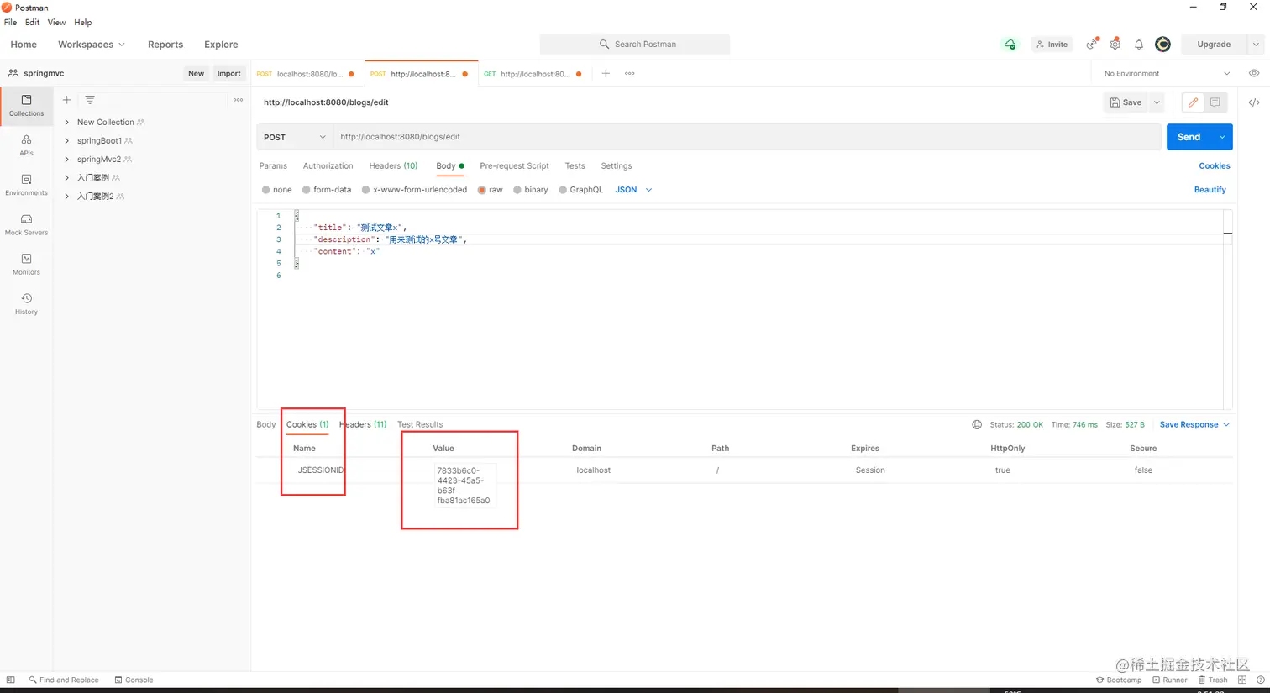Click the Search Postman field

pos(635,45)
